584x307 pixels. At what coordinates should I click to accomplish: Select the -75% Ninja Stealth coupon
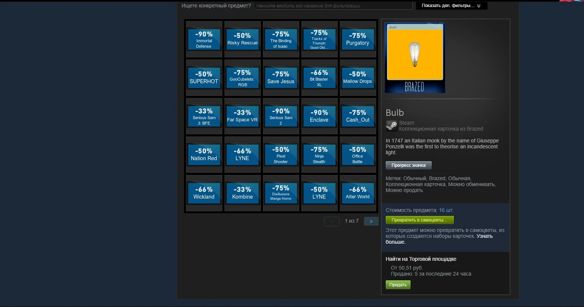tap(320, 155)
